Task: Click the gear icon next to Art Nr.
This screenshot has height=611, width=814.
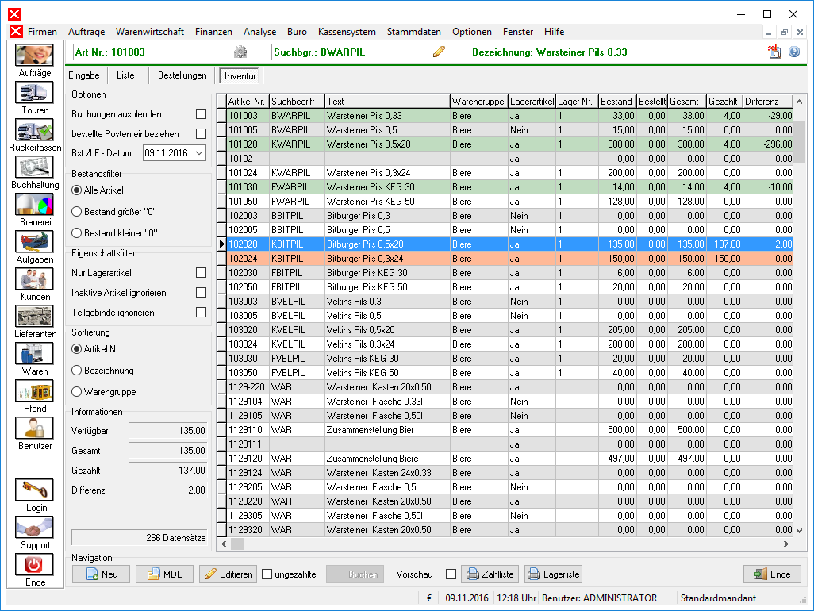Action: tap(240, 52)
